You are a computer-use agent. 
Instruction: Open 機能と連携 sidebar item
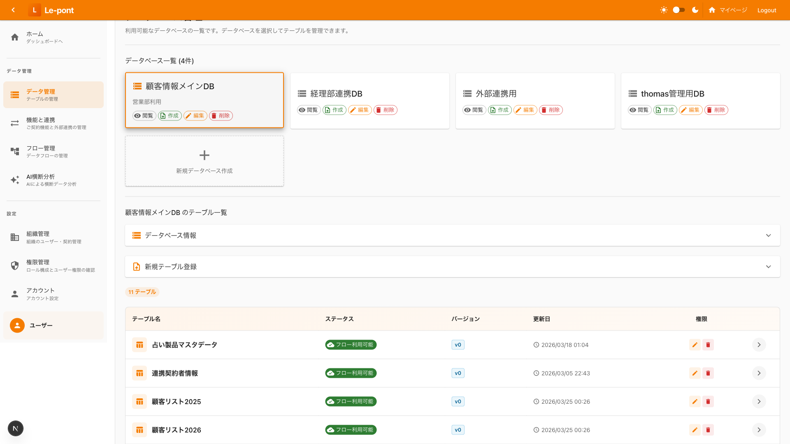(x=53, y=123)
